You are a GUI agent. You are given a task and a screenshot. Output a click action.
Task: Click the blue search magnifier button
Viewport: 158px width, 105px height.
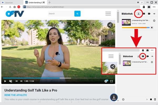(77, 14)
